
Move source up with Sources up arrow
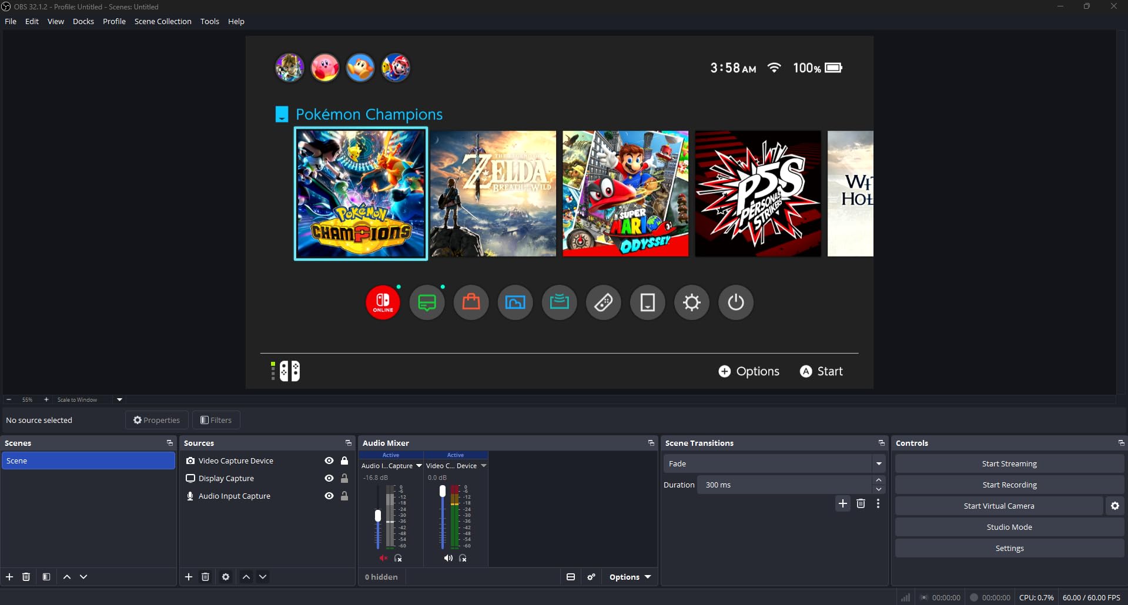pos(246,577)
